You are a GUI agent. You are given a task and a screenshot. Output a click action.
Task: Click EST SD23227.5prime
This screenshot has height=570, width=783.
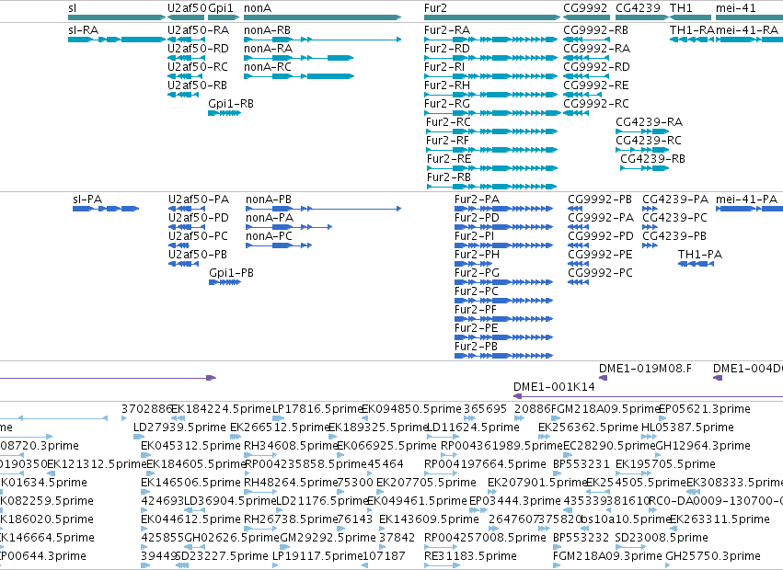pyautogui.click(x=182, y=565)
